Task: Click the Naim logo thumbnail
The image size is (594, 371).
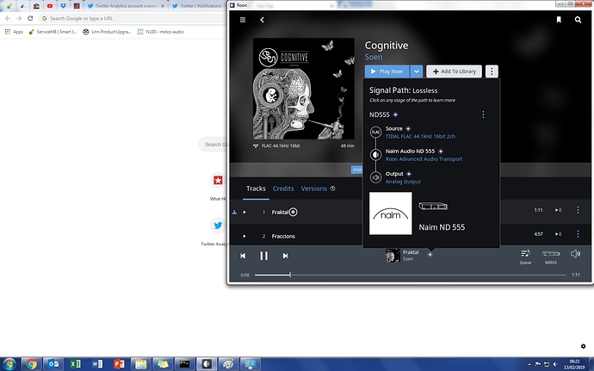Action: [391, 213]
